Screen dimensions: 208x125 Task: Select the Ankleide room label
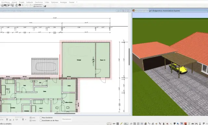pos(27,111)
